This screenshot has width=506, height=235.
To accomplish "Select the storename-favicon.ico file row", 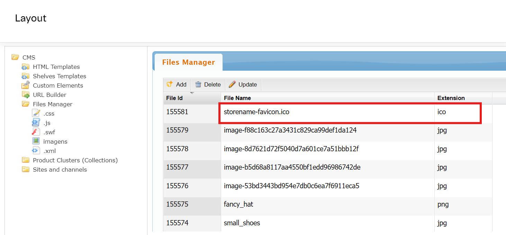I will pyautogui.click(x=256, y=112).
